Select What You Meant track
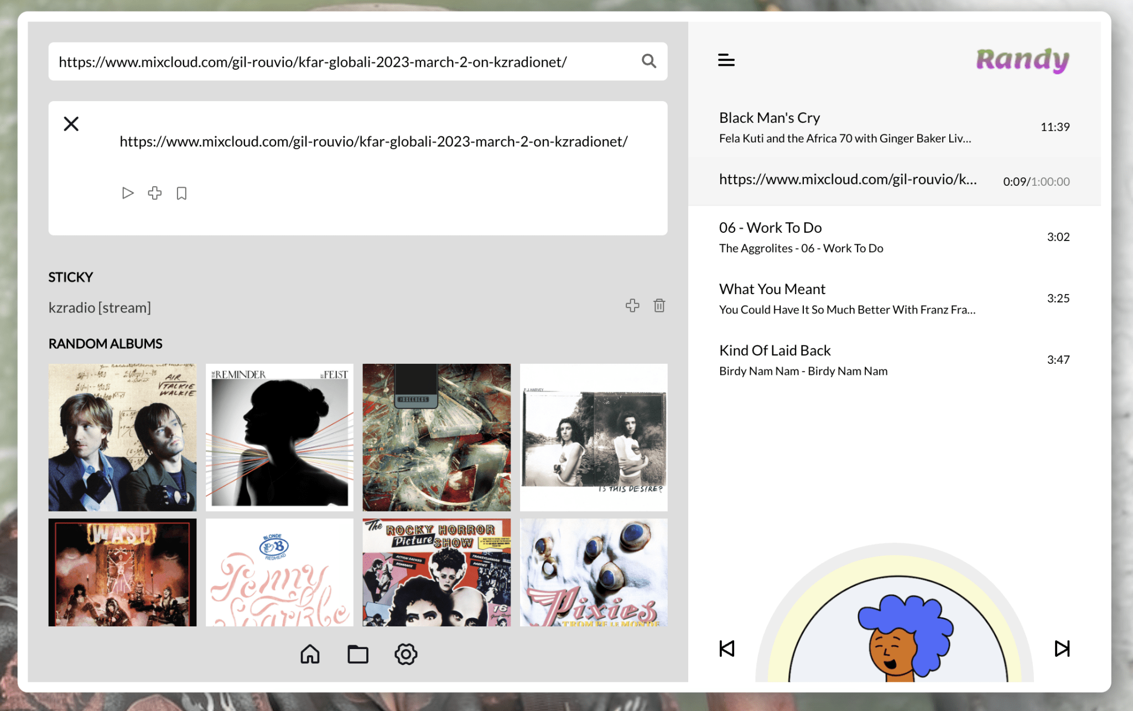The image size is (1133, 711). pos(895,299)
